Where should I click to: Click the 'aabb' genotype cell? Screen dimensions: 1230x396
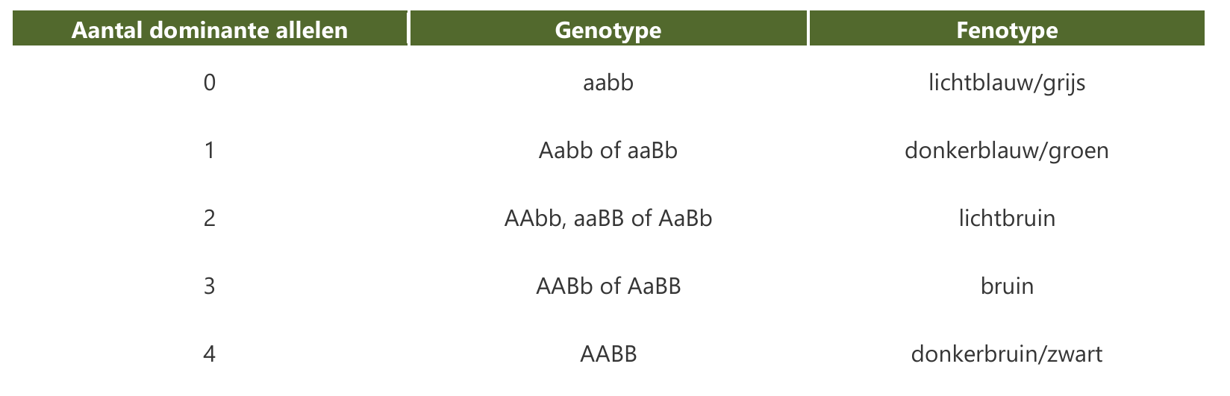(x=608, y=82)
